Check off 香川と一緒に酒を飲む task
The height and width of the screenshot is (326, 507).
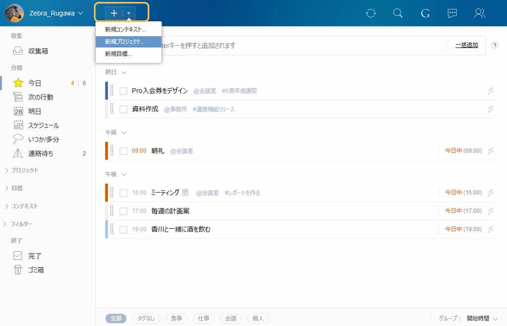123,229
